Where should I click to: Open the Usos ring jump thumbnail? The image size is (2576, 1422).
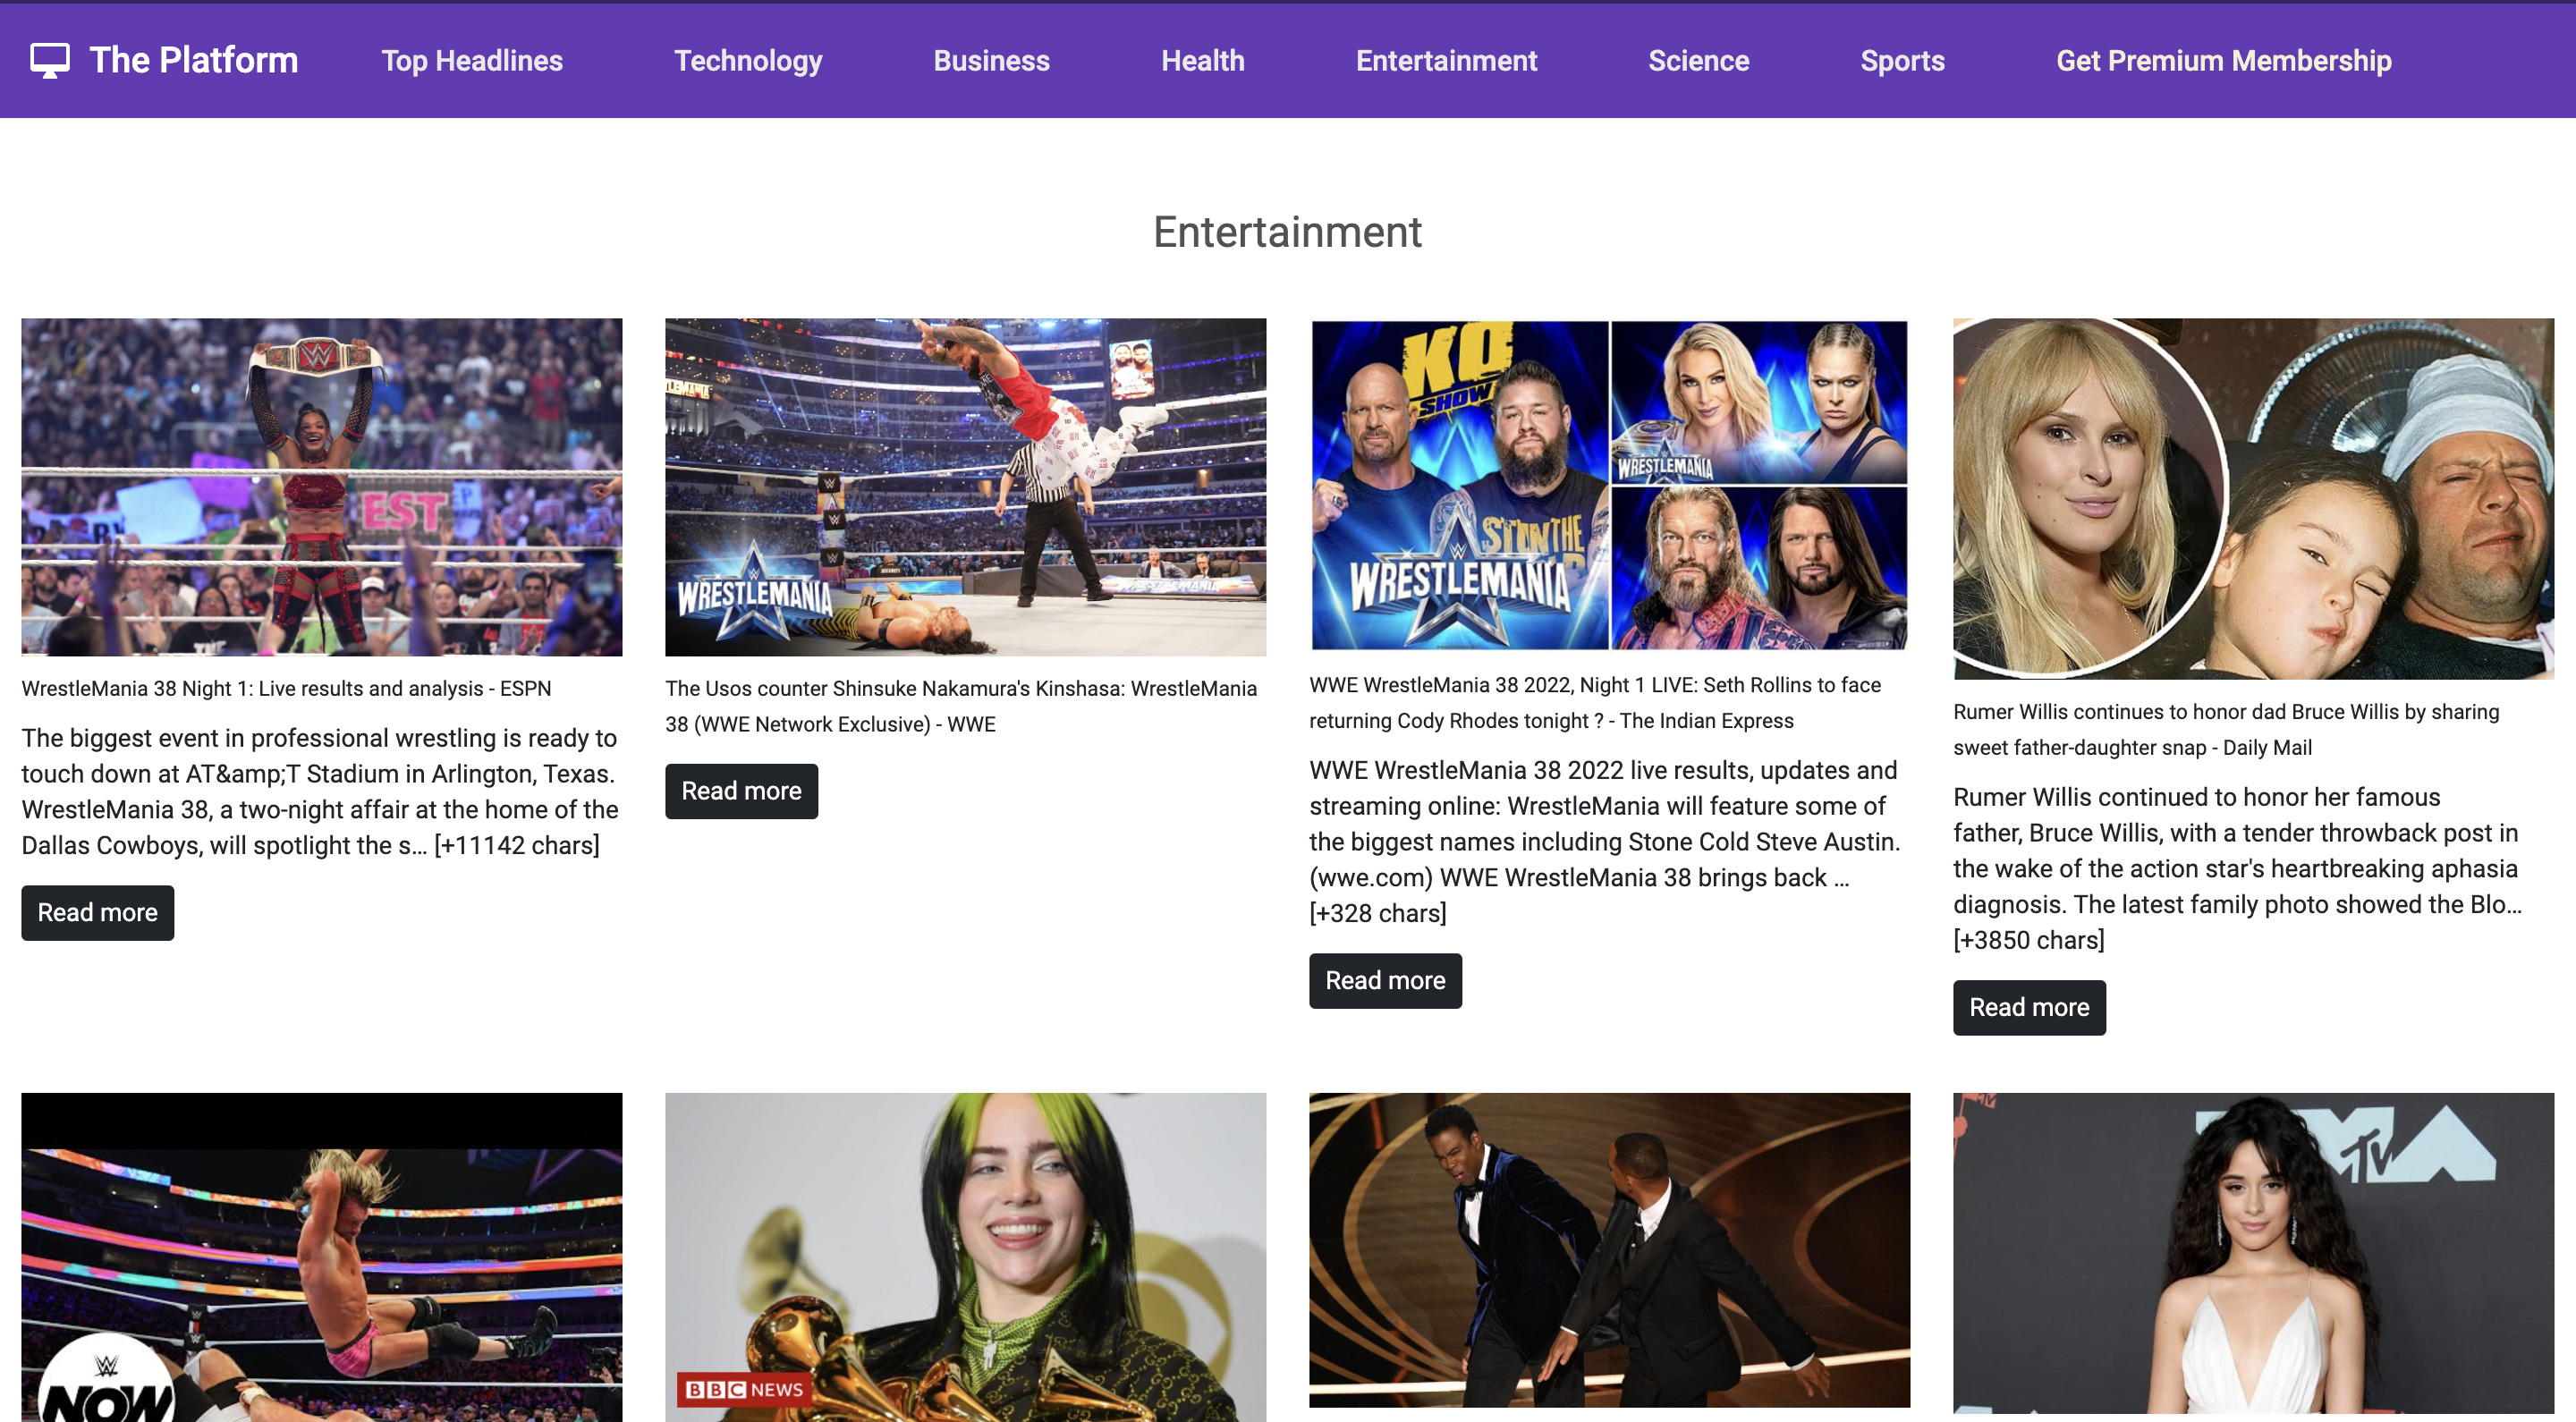[966, 487]
